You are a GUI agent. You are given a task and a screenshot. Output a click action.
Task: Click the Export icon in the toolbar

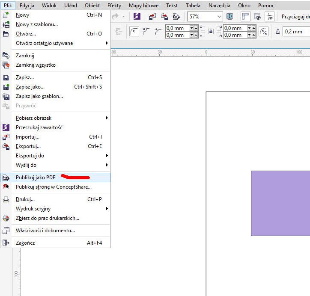coord(164,17)
